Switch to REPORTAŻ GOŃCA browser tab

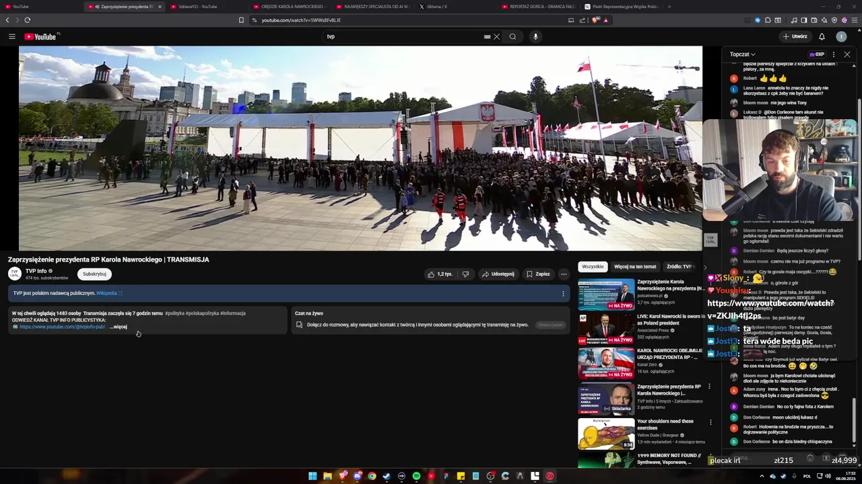[x=537, y=6]
